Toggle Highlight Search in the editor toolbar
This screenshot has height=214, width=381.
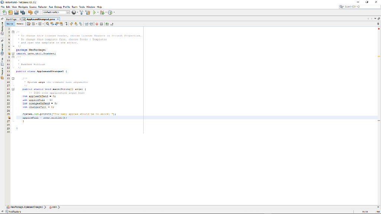tap(61, 24)
